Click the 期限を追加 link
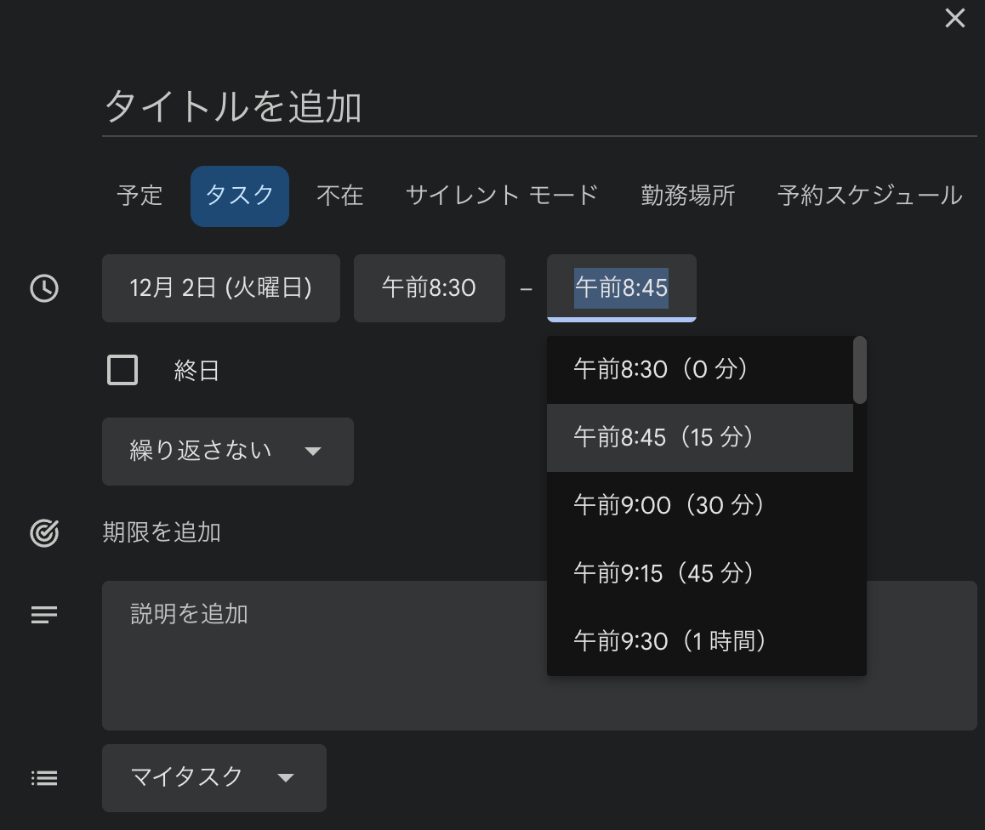The height and width of the screenshot is (830, 985). [162, 533]
